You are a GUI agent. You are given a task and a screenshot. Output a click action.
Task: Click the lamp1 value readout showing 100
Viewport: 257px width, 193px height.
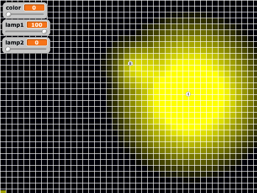coord(37,25)
